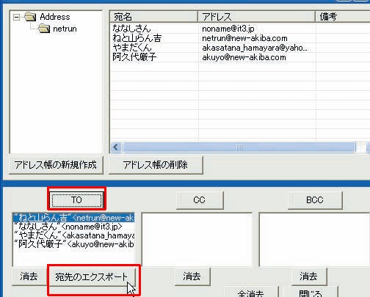The height and width of the screenshot is (297, 370).
Task: Click the CC button
Action: (200, 200)
